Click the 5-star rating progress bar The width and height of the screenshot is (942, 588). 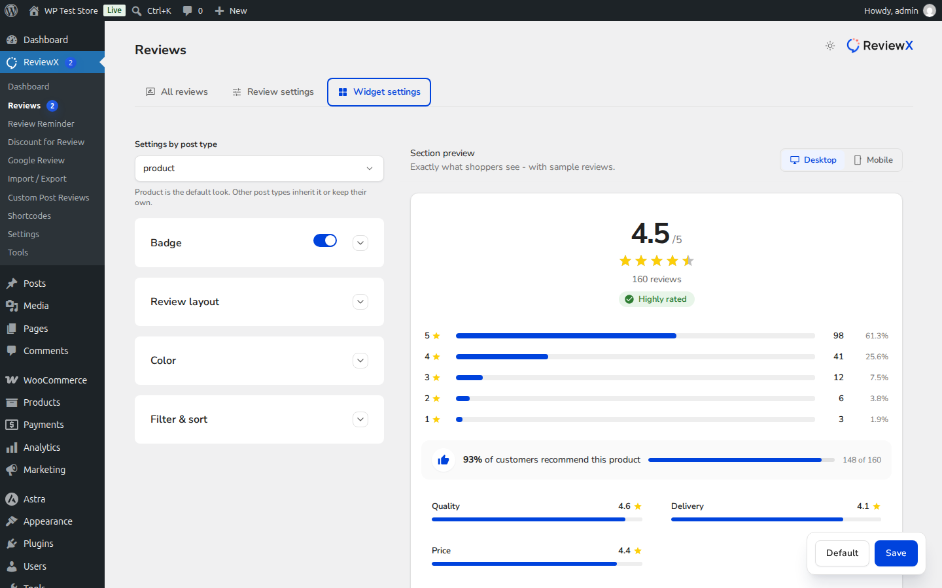(635, 336)
